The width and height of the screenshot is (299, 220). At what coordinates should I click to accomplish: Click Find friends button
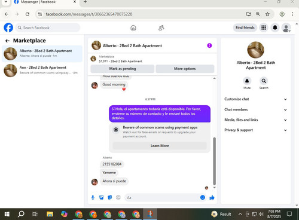pos(245,27)
